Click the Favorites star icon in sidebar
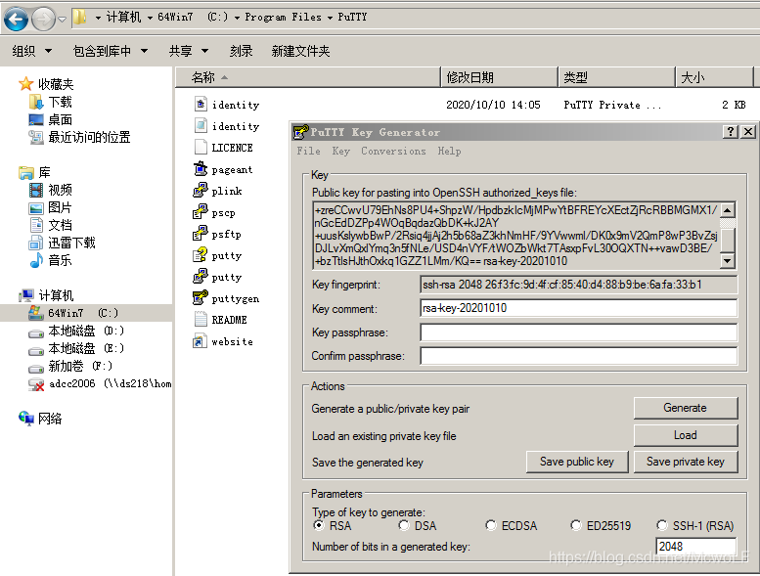The height and width of the screenshot is (576, 760). pyautogui.click(x=25, y=84)
